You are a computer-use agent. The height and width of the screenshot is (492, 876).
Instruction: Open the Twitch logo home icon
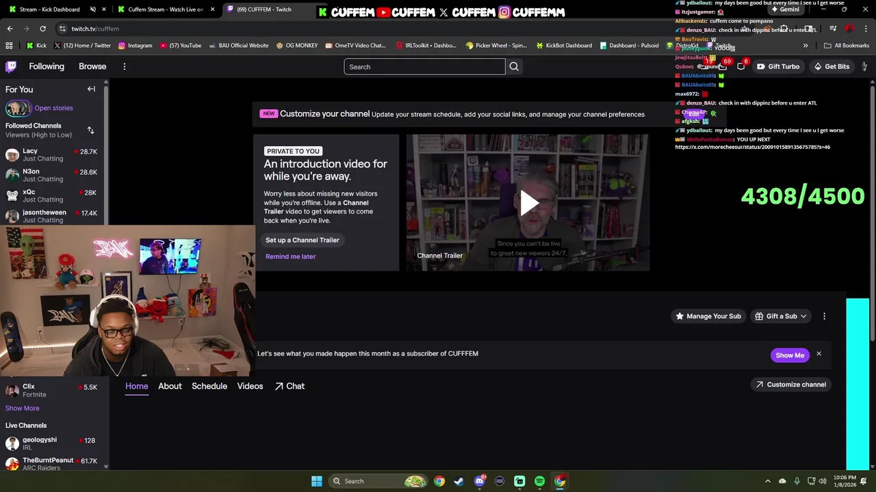(11, 66)
